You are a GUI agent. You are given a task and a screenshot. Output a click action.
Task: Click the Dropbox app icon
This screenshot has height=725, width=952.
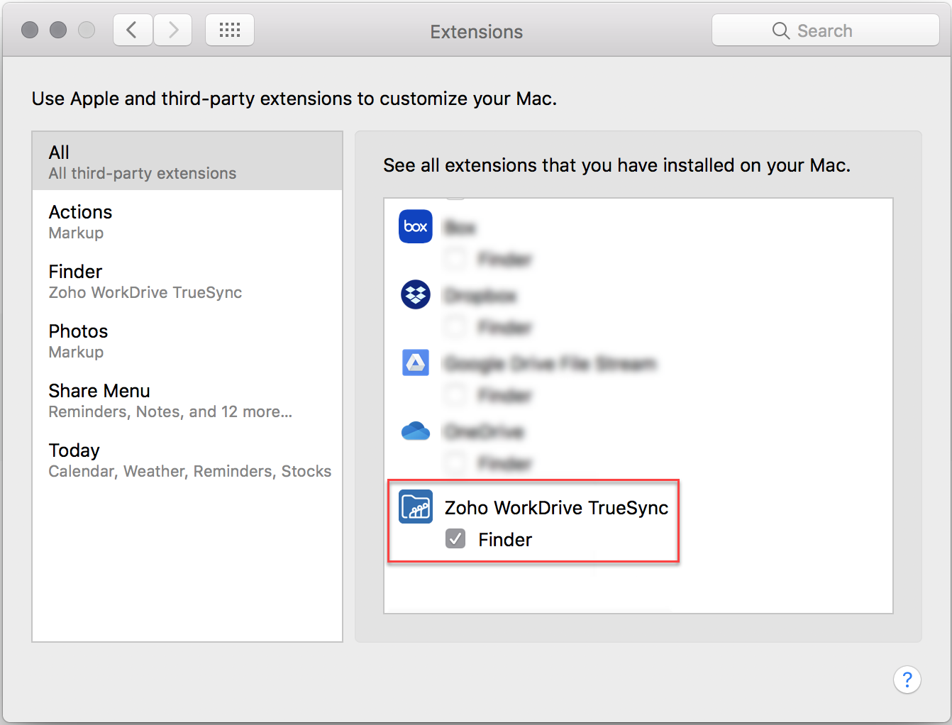click(x=416, y=294)
